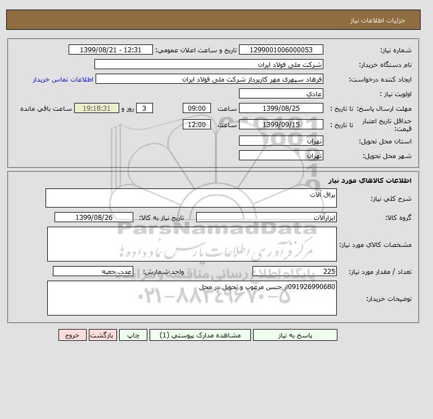Click the خروج exit button

pos(73,335)
